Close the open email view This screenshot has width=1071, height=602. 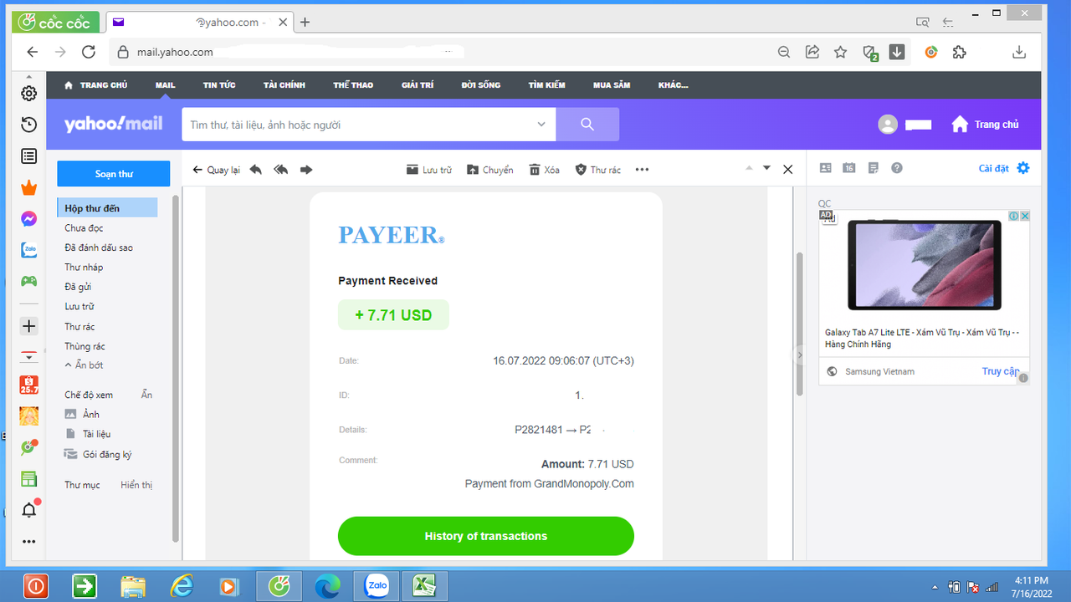tap(787, 169)
